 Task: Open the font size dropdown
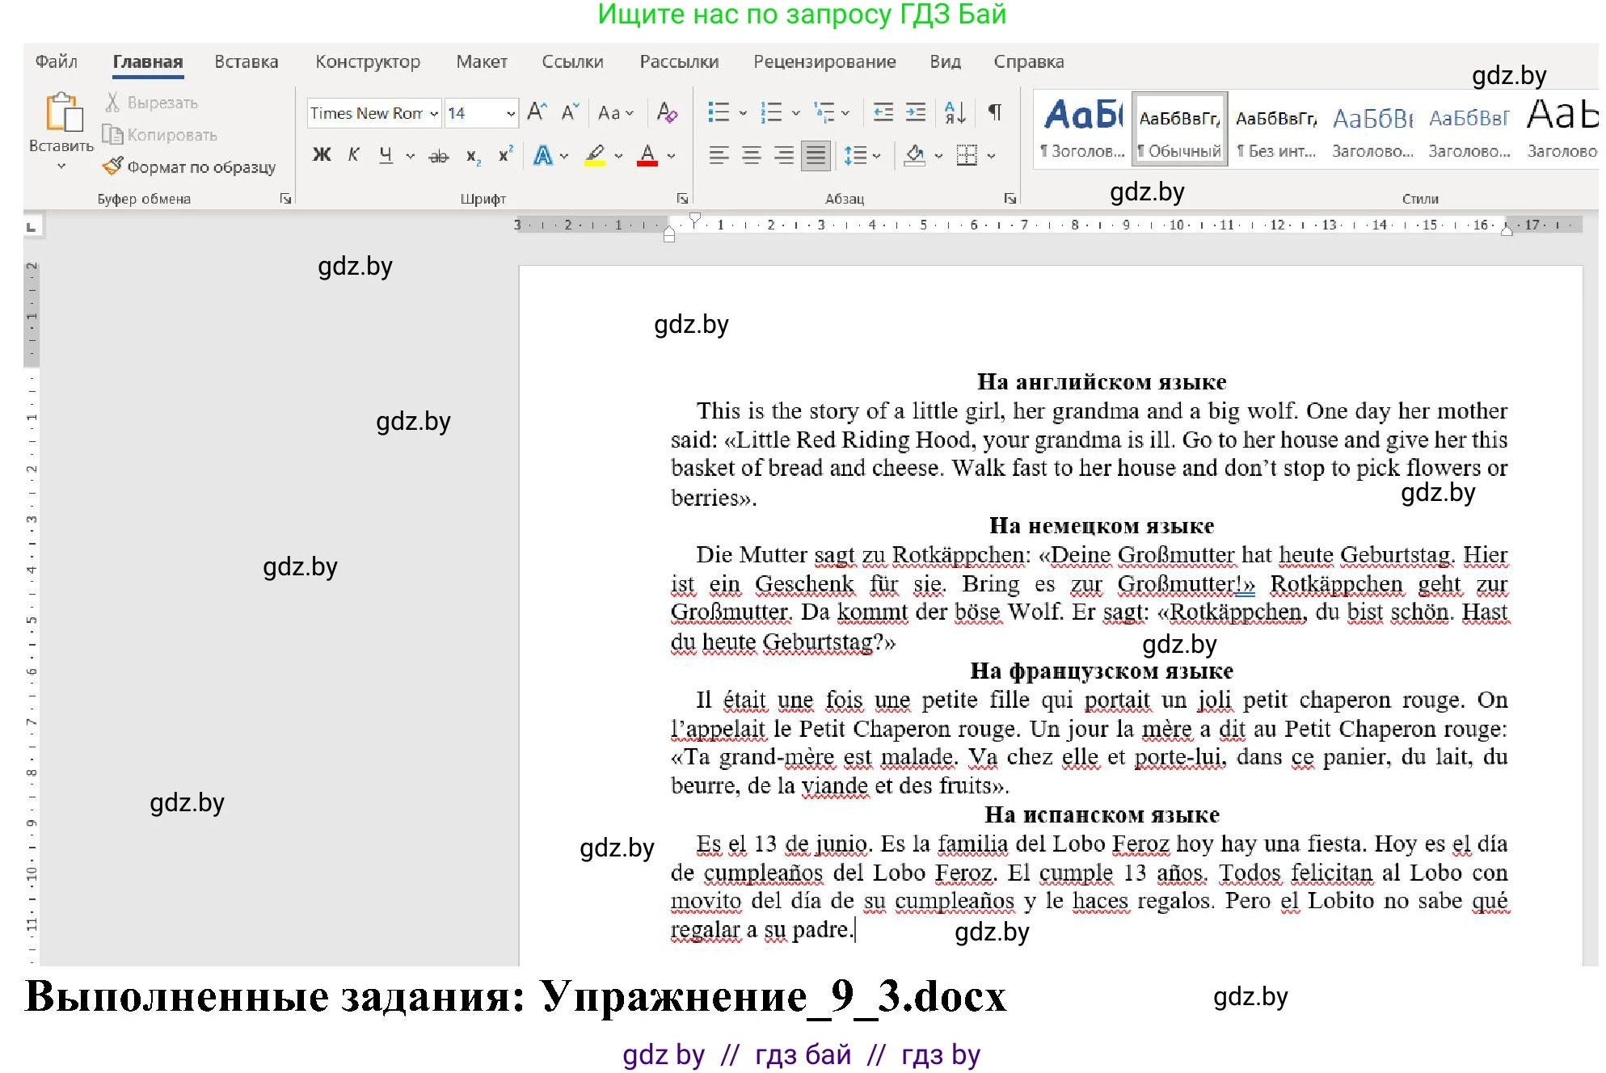(510, 113)
